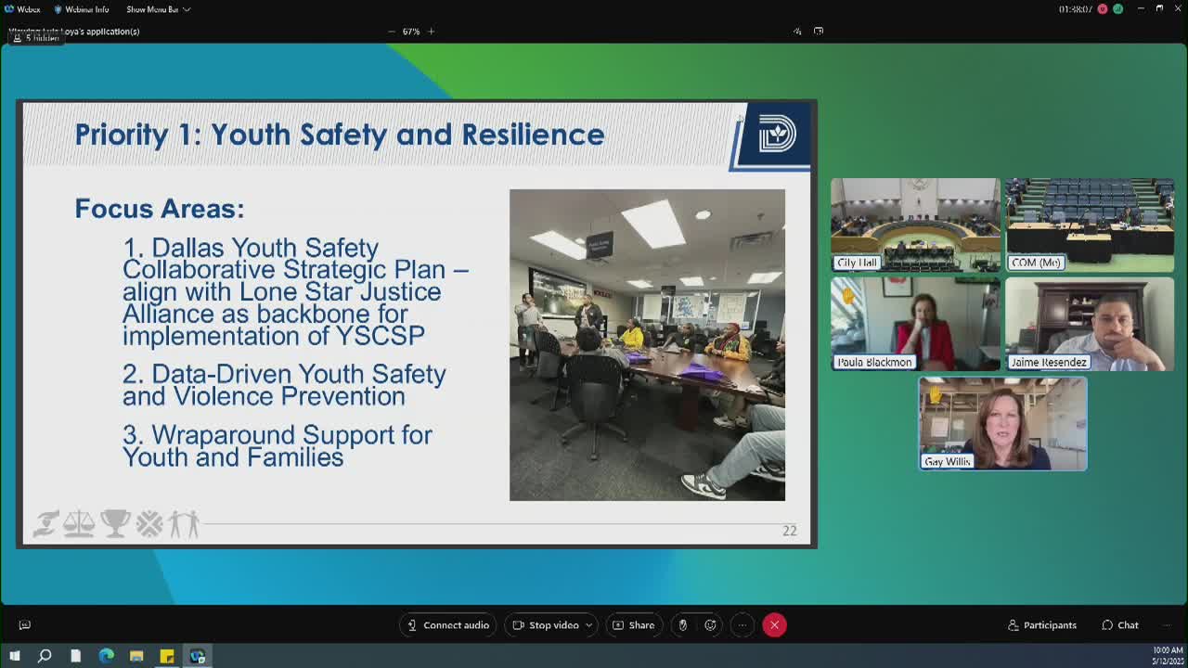Click the red recording indicator icon
The height and width of the screenshot is (668, 1188).
pos(1103,9)
